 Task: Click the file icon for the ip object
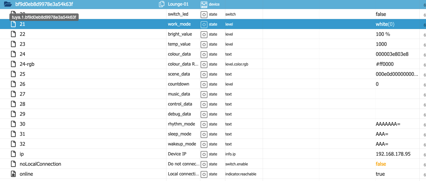coord(13,154)
